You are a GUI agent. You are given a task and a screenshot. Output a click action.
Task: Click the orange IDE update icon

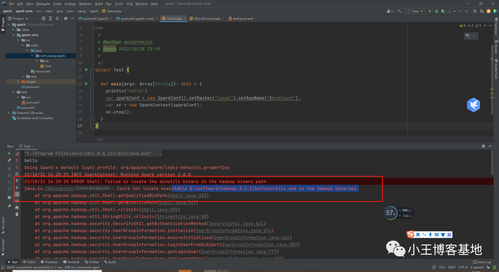coord(488,11)
